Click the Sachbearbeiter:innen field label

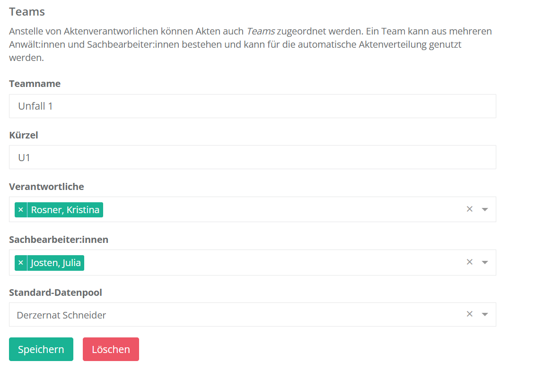(x=59, y=240)
